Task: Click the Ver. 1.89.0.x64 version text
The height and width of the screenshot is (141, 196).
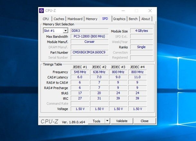Action: [x=74, y=122]
